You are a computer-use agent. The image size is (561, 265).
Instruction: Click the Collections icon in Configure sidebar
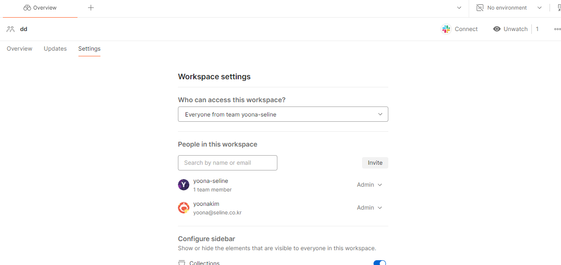182,263
